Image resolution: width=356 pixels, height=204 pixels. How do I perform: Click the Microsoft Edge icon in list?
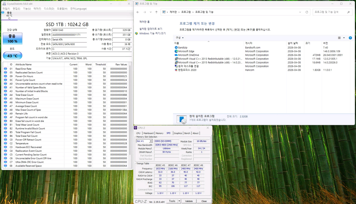[x=176, y=51]
